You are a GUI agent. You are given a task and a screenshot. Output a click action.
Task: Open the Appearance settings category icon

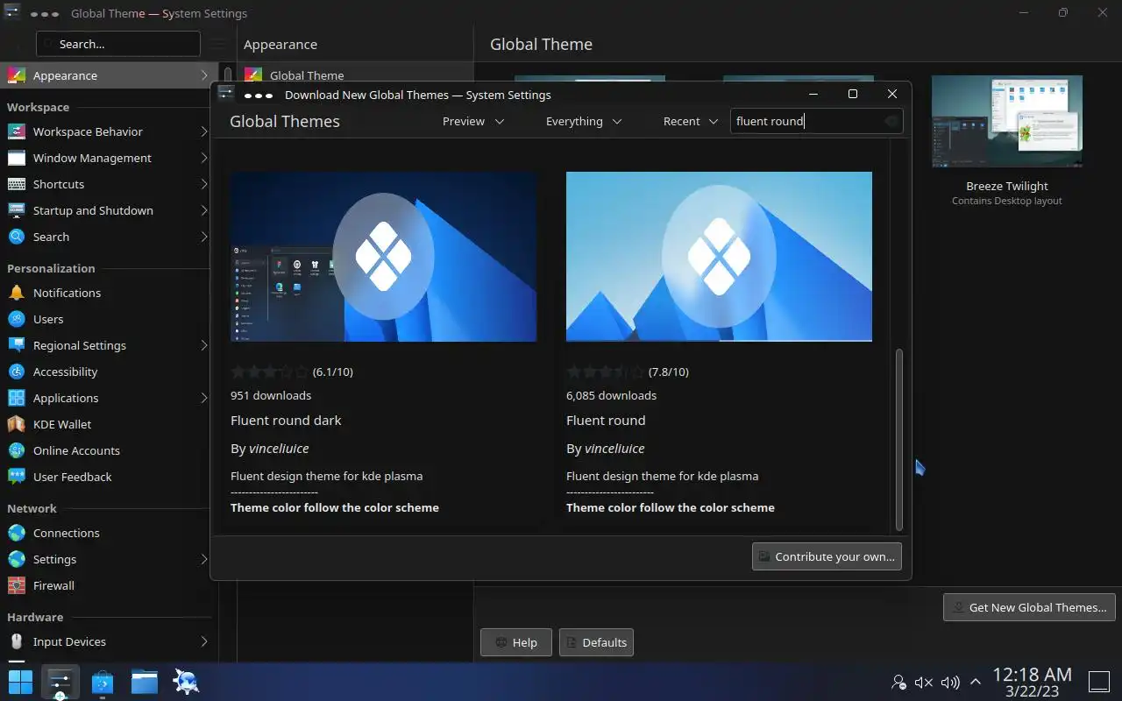(17, 75)
